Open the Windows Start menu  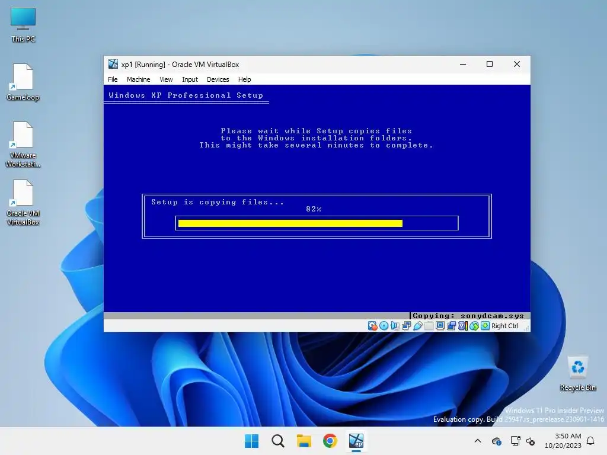tap(251, 441)
